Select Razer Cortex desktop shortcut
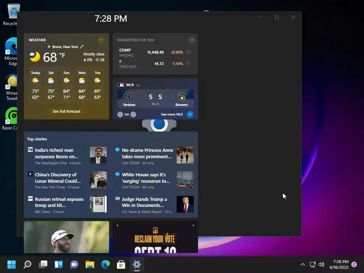The image size is (364, 273). pyautogui.click(x=10, y=118)
